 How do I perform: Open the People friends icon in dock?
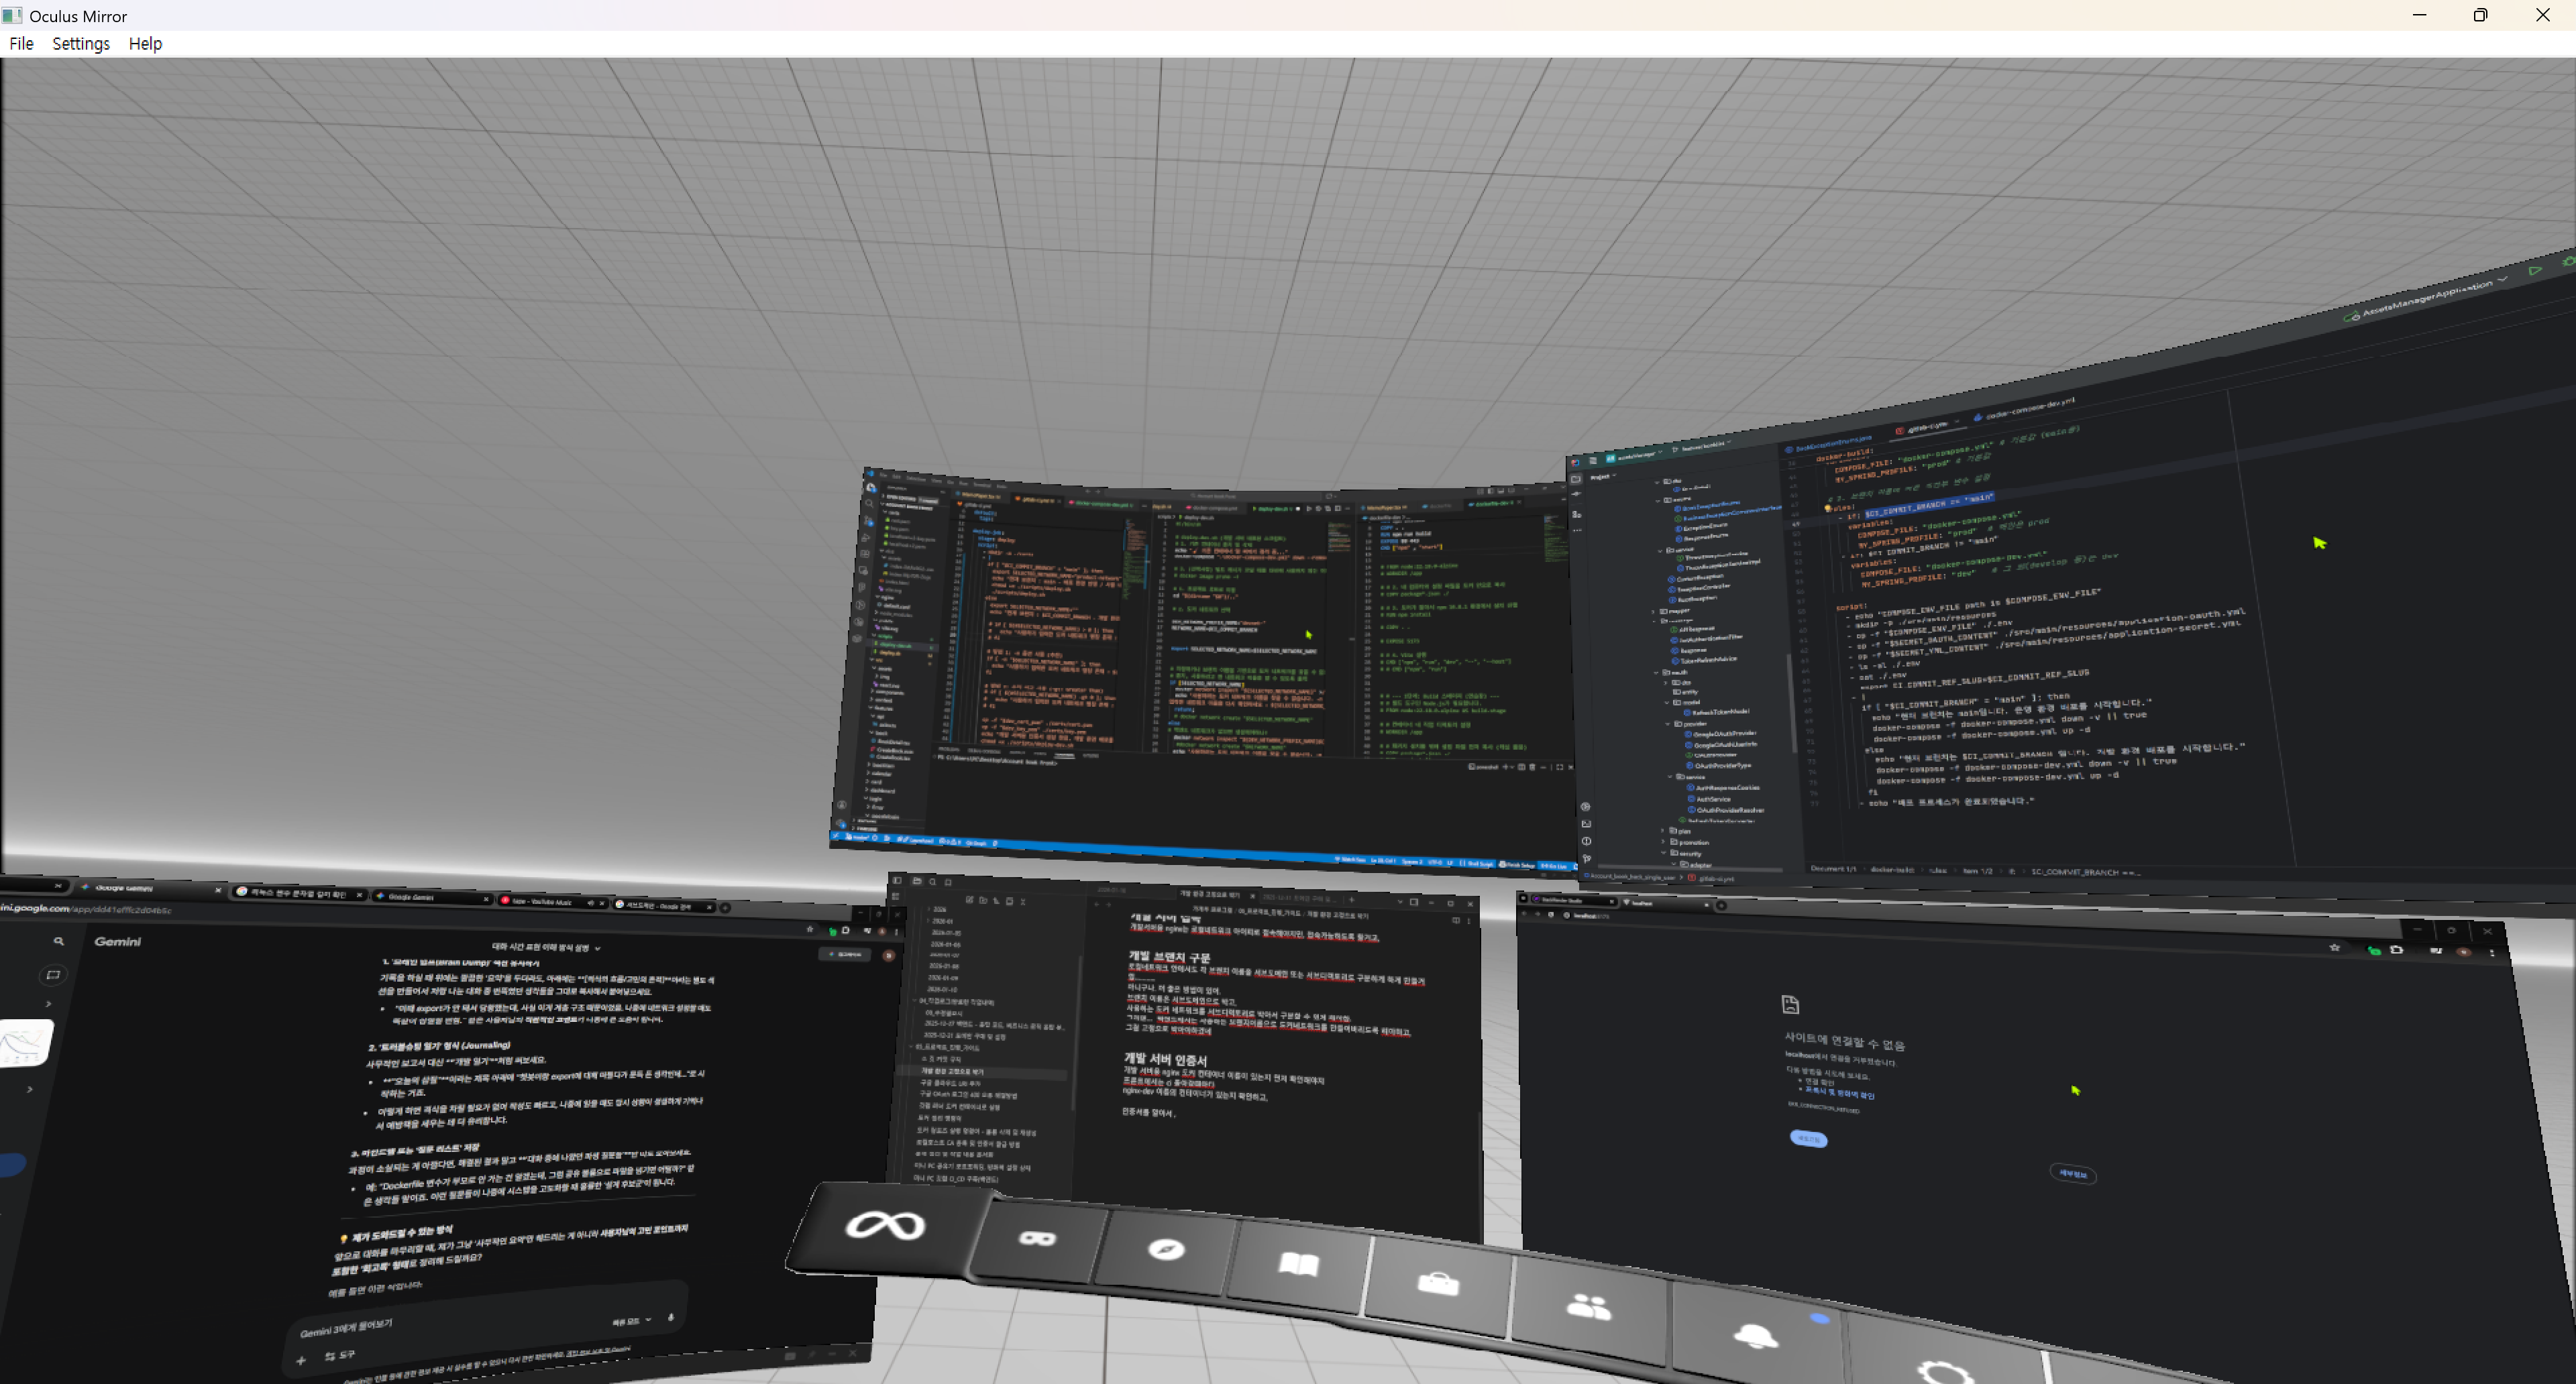tap(1588, 1307)
